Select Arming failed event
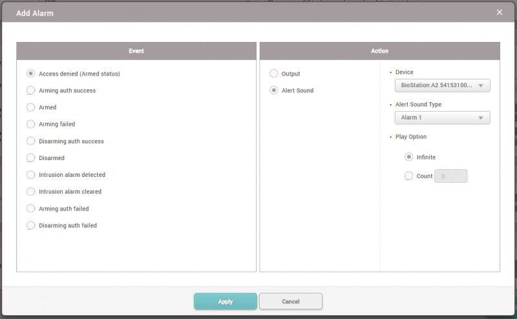 [31, 124]
